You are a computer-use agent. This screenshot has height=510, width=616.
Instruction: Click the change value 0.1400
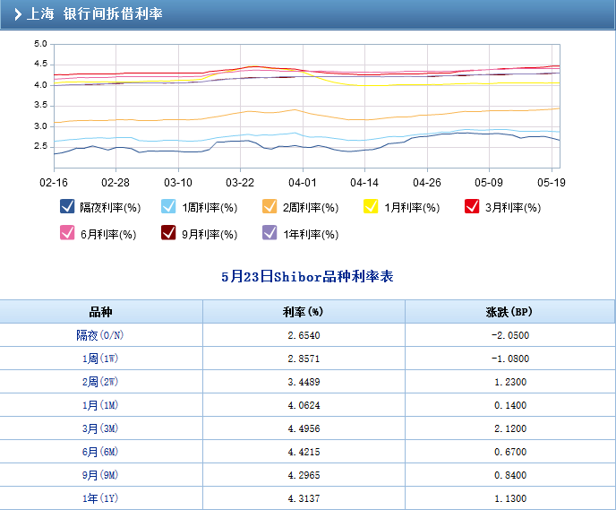point(510,405)
